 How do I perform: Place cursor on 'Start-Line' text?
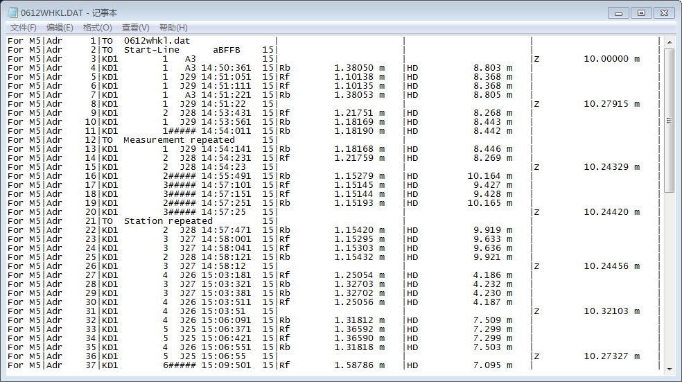(x=151, y=50)
